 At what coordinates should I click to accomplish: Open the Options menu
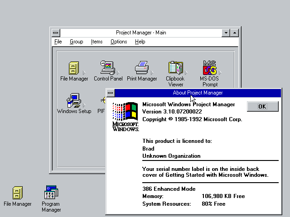click(x=119, y=42)
